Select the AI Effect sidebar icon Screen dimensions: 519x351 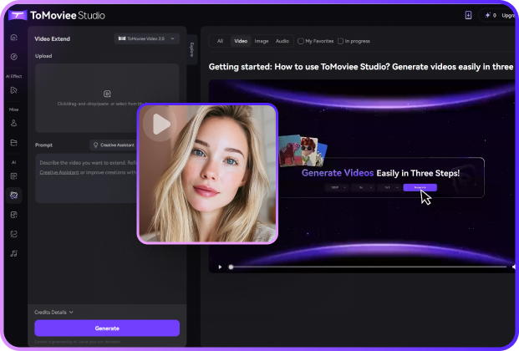[14, 90]
